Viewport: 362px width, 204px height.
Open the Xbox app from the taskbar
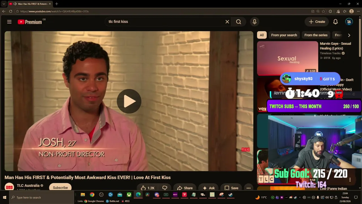129,195
